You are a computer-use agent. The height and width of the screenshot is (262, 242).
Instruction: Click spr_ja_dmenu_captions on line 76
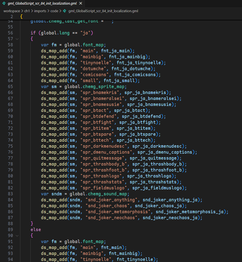[x=165, y=152]
